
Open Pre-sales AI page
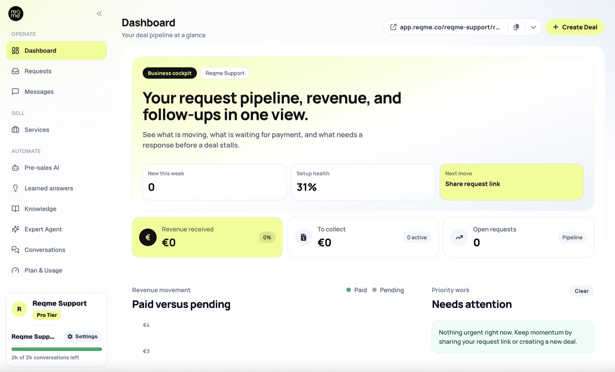pyautogui.click(x=57, y=168)
